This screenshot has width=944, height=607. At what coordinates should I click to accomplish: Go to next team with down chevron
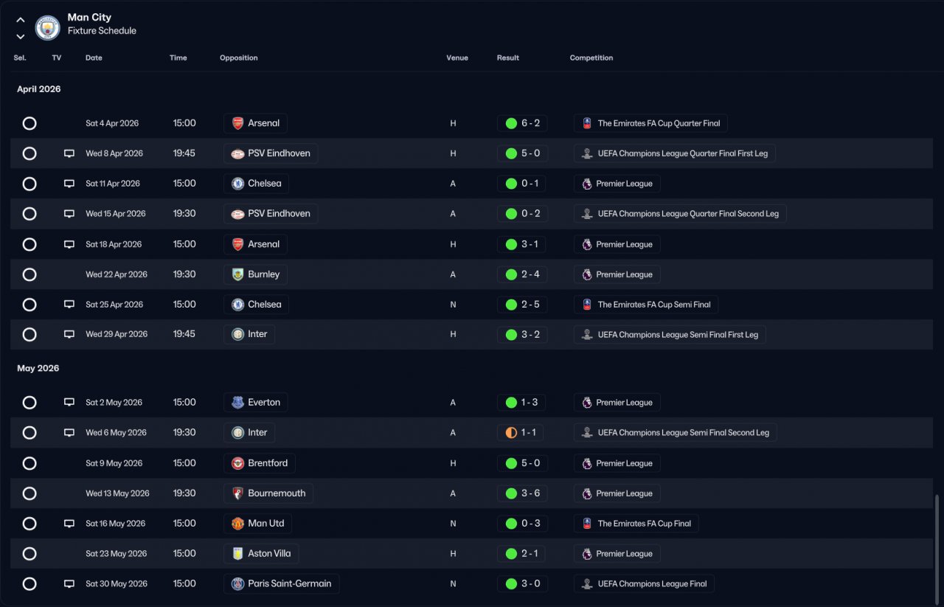point(20,36)
